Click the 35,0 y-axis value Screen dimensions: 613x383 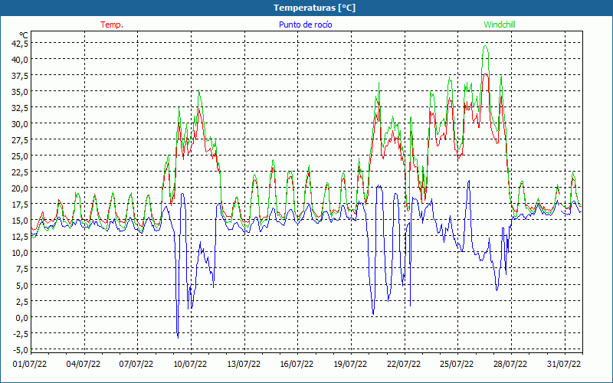click(x=20, y=91)
